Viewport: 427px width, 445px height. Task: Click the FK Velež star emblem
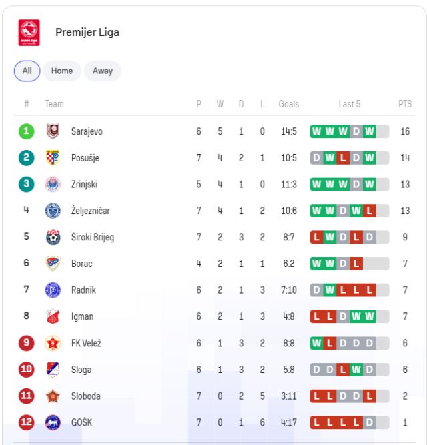[53, 343]
